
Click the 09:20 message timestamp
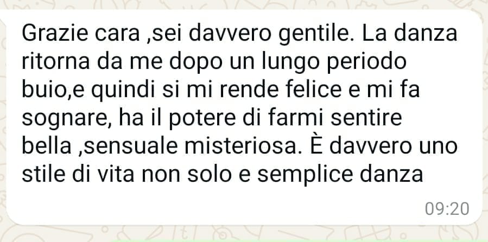(447, 209)
